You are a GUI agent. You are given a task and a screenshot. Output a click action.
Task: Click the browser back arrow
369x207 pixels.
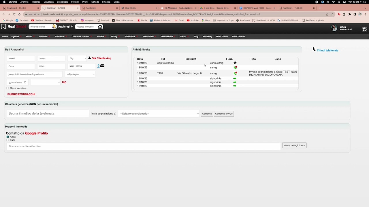click(4, 14)
